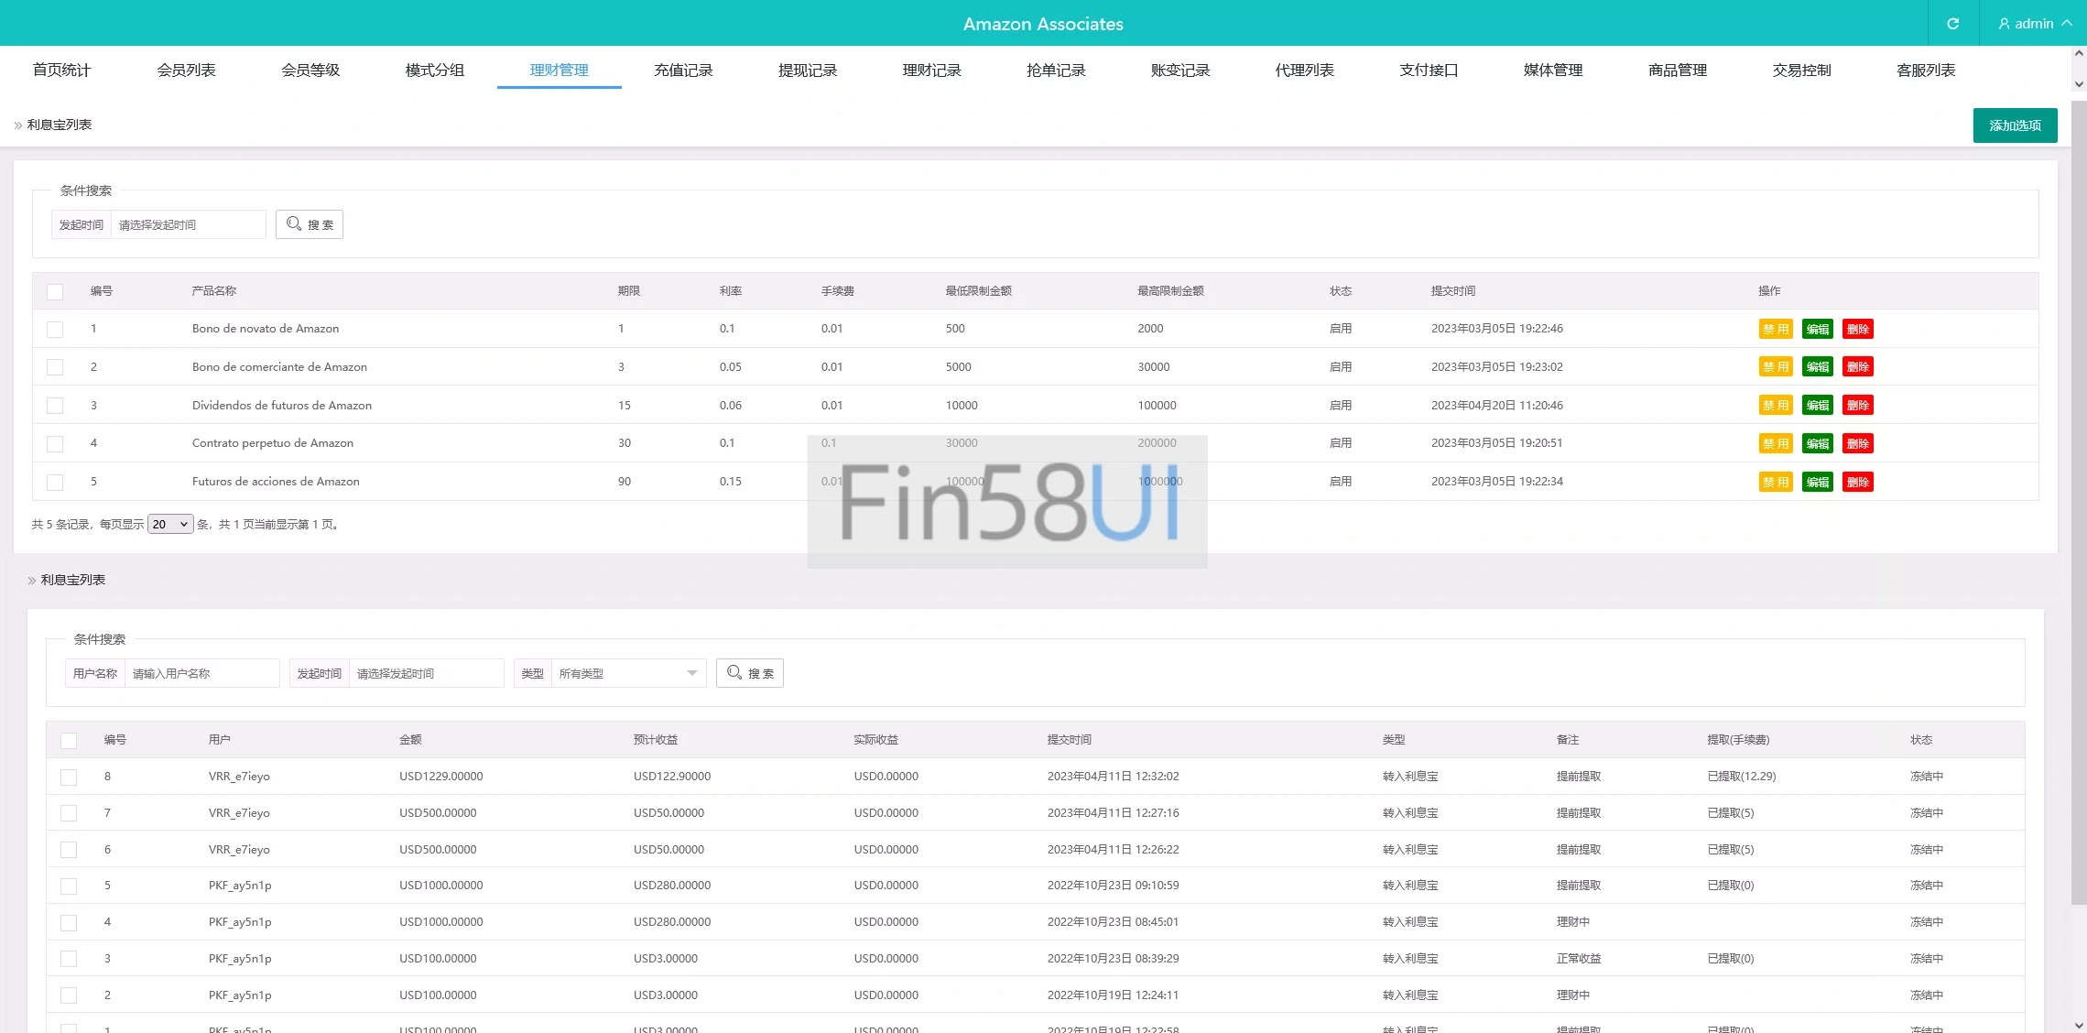Click search button beside type filter
Viewport: 2087px width, 1033px height.
[x=749, y=673]
